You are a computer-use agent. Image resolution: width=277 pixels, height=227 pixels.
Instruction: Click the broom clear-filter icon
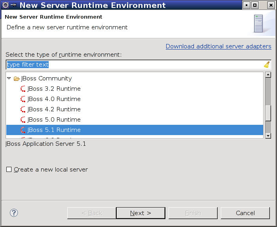click(x=267, y=65)
